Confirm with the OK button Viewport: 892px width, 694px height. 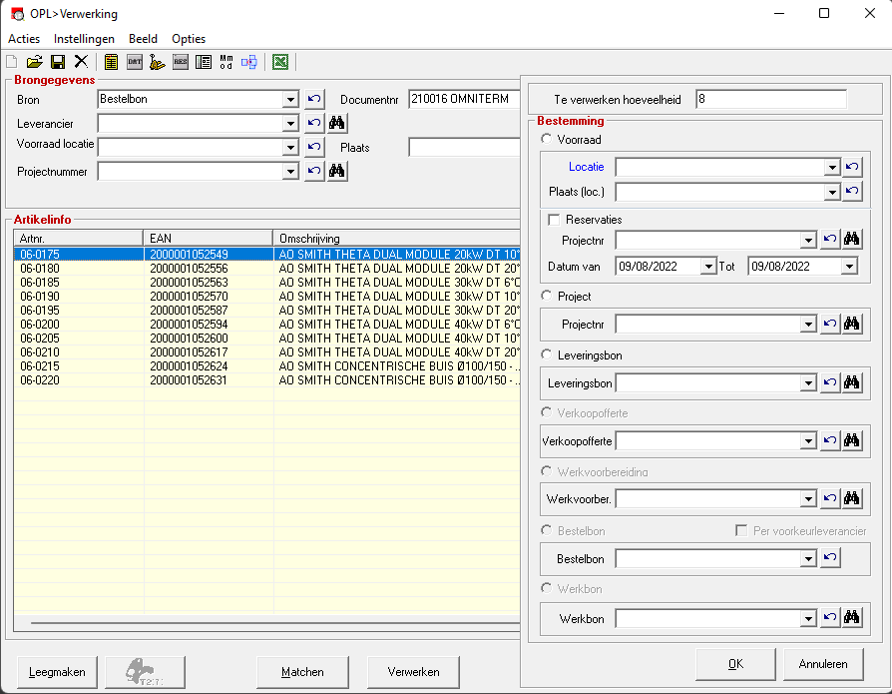[735, 664]
